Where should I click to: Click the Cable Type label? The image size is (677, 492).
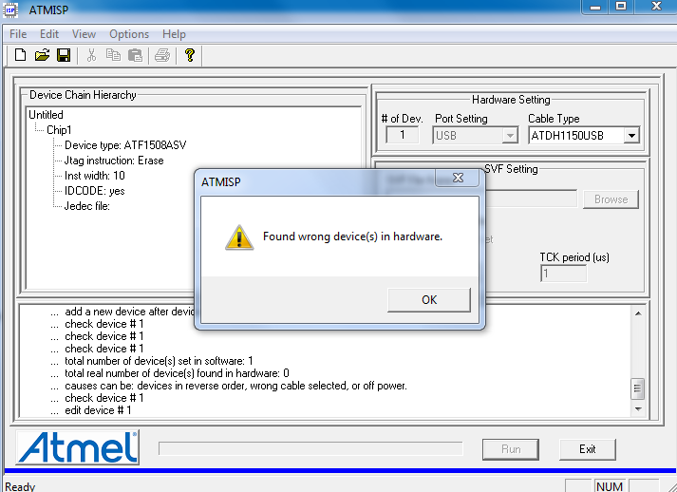click(554, 119)
